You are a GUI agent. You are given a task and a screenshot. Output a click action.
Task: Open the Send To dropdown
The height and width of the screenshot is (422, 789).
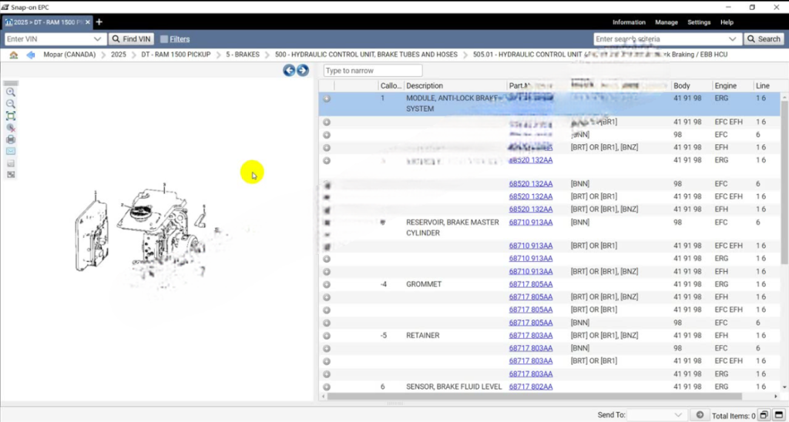678,414
